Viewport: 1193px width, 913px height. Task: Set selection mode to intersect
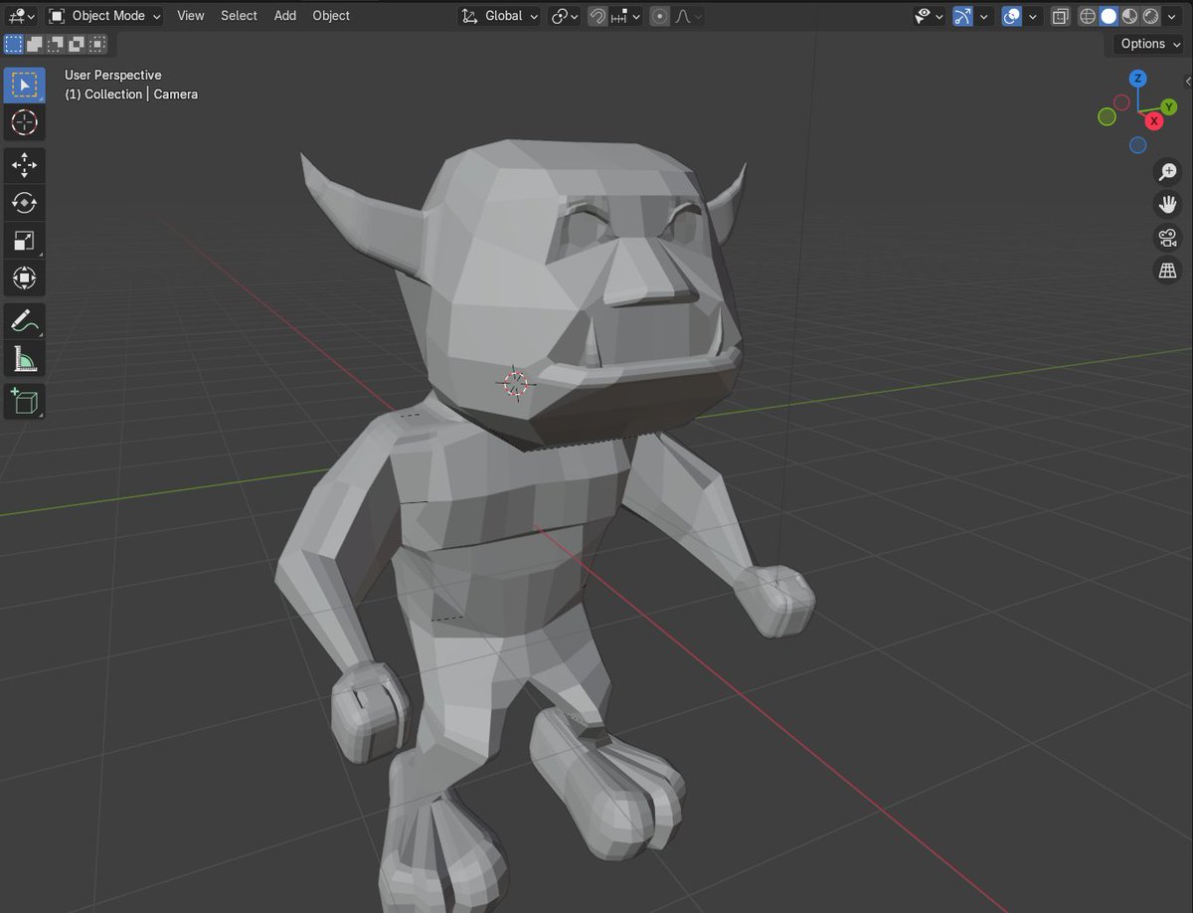pyautogui.click(x=96, y=44)
